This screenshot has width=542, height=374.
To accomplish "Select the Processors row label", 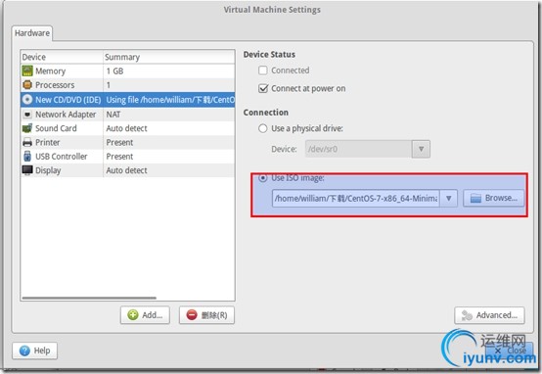I will [x=55, y=85].
